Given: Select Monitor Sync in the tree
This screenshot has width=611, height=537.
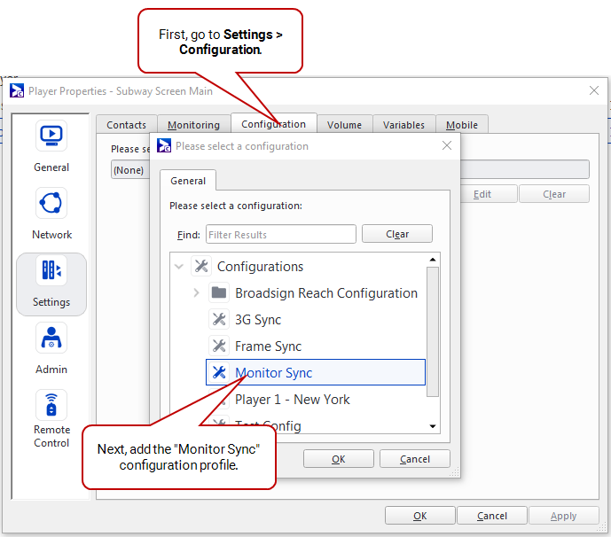Looking at the screenshot, I should (x=273, y=373).
